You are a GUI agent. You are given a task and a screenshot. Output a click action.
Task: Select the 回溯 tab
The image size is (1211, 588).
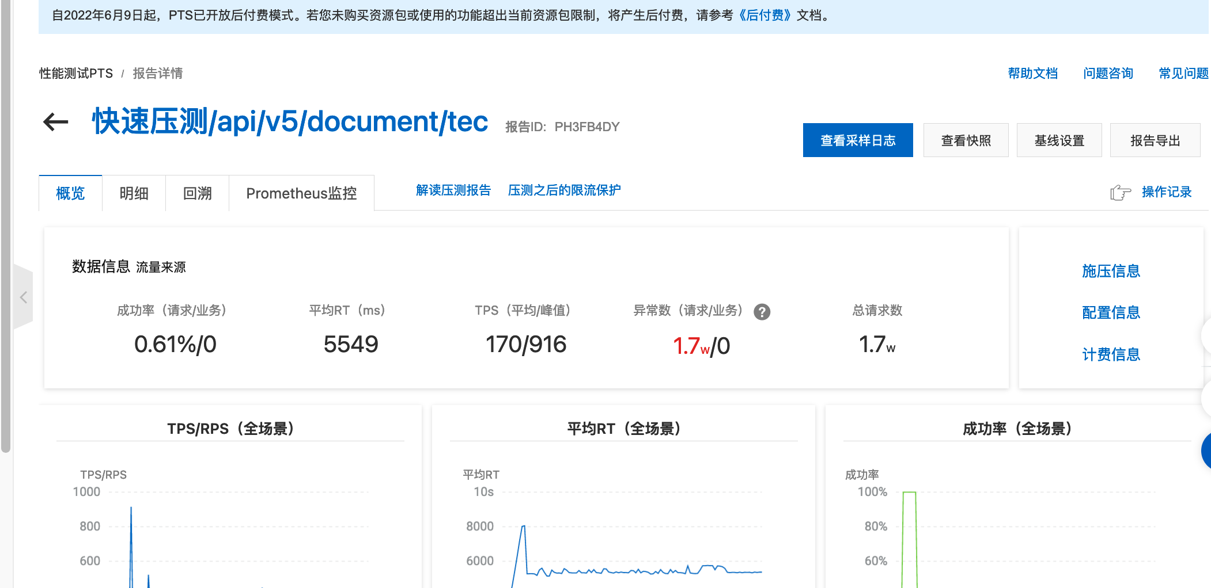(197, 193)
